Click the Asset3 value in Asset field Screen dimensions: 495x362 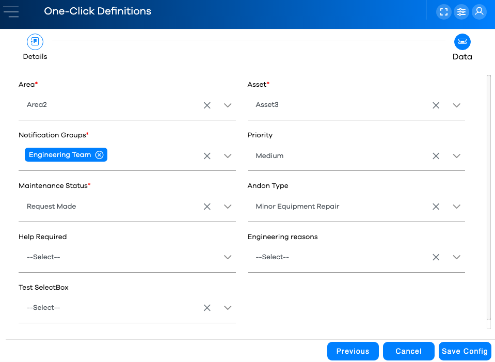pyautogui.click(x=267, y=105)
